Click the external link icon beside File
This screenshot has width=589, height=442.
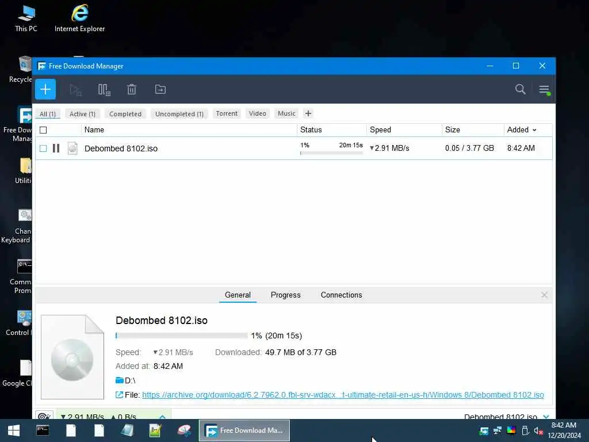[x=119, y=395]
